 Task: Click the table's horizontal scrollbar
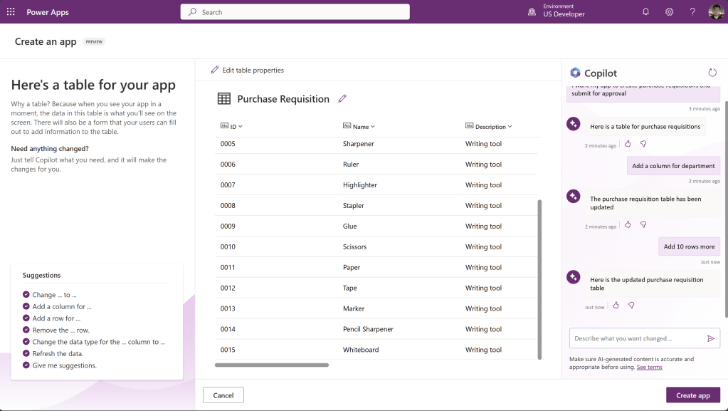pyautogui.click(x=272, y=365)
